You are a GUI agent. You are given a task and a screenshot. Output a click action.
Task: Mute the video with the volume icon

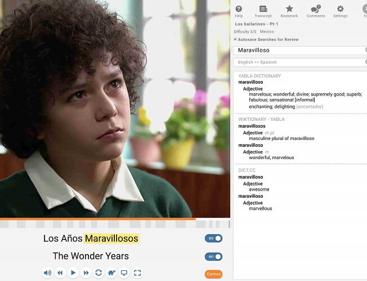(47, 273)
